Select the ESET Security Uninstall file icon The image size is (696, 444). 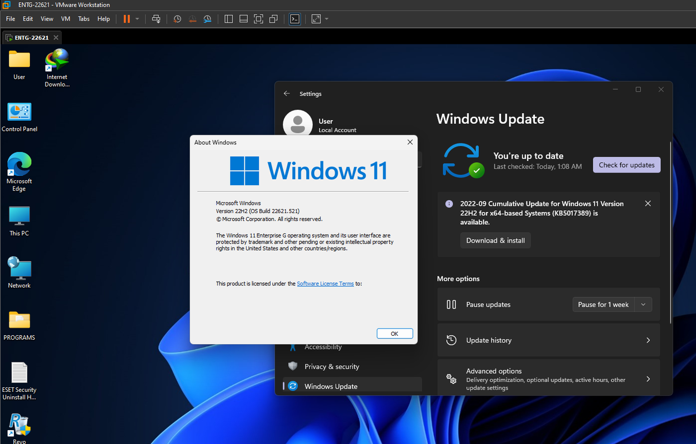click(x=19, y=381)
